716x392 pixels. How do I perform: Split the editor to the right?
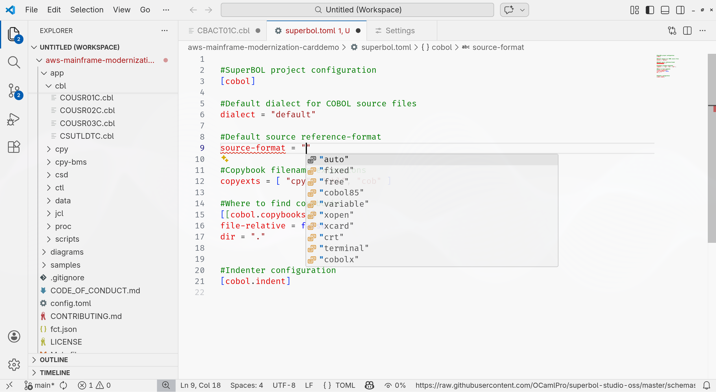(687, 30)
